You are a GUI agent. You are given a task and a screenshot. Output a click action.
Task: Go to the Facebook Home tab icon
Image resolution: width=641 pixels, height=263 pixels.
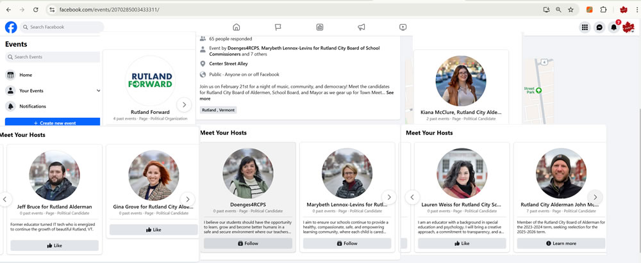coord(237,28)
